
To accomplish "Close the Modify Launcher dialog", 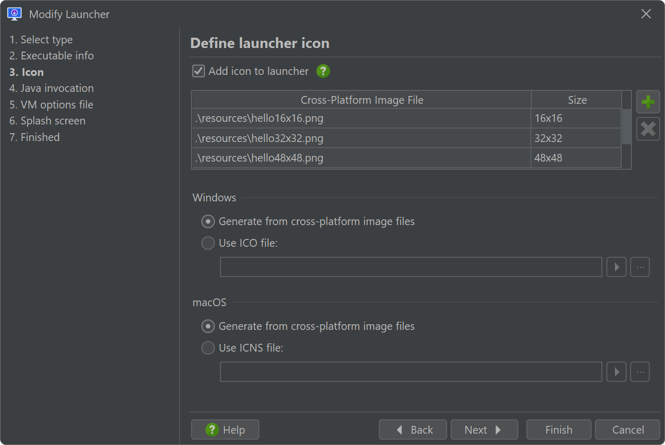I will [646, 14].
